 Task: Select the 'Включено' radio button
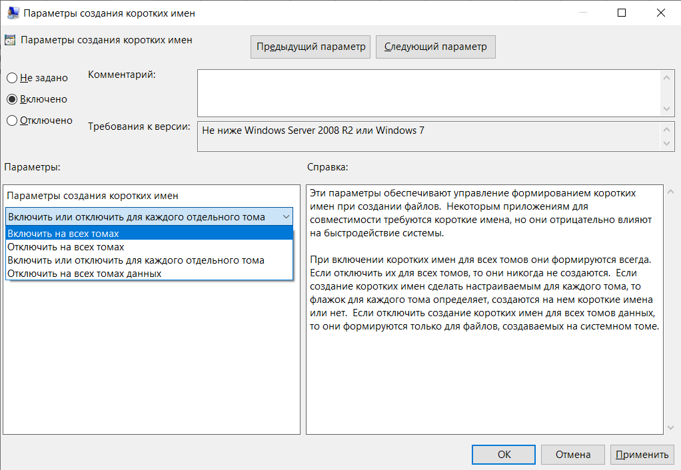pos(12,99)
